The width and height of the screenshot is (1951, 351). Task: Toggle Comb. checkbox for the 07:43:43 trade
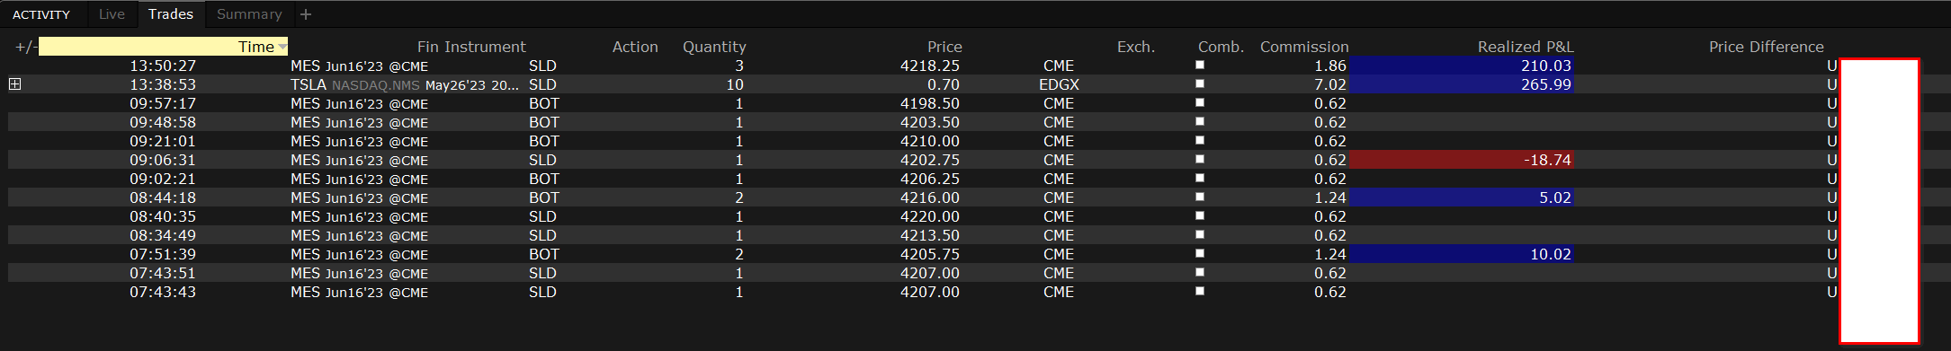click(x=1200, y=291)
